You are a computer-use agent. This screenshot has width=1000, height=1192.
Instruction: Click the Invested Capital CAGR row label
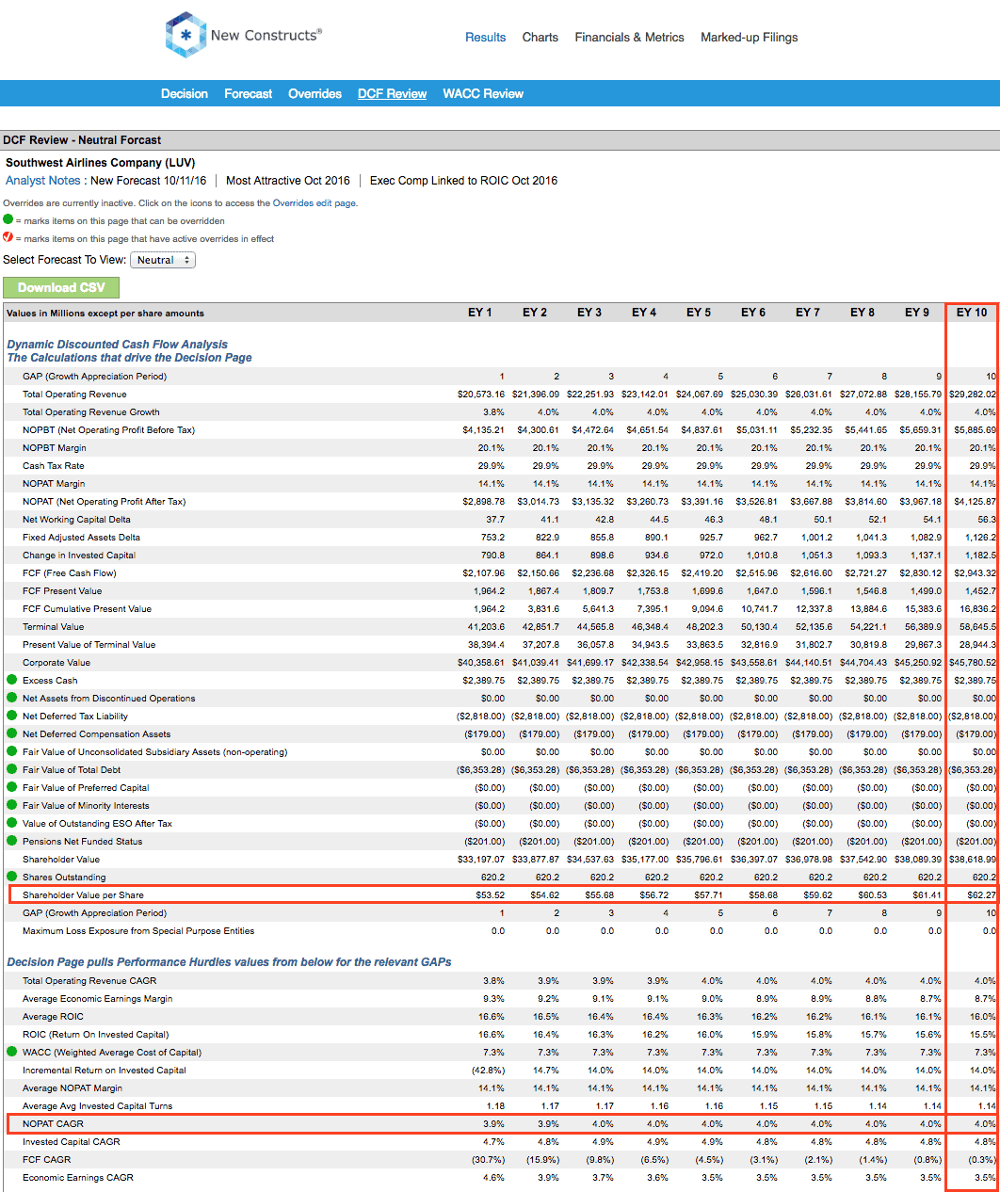(72, 1142)
